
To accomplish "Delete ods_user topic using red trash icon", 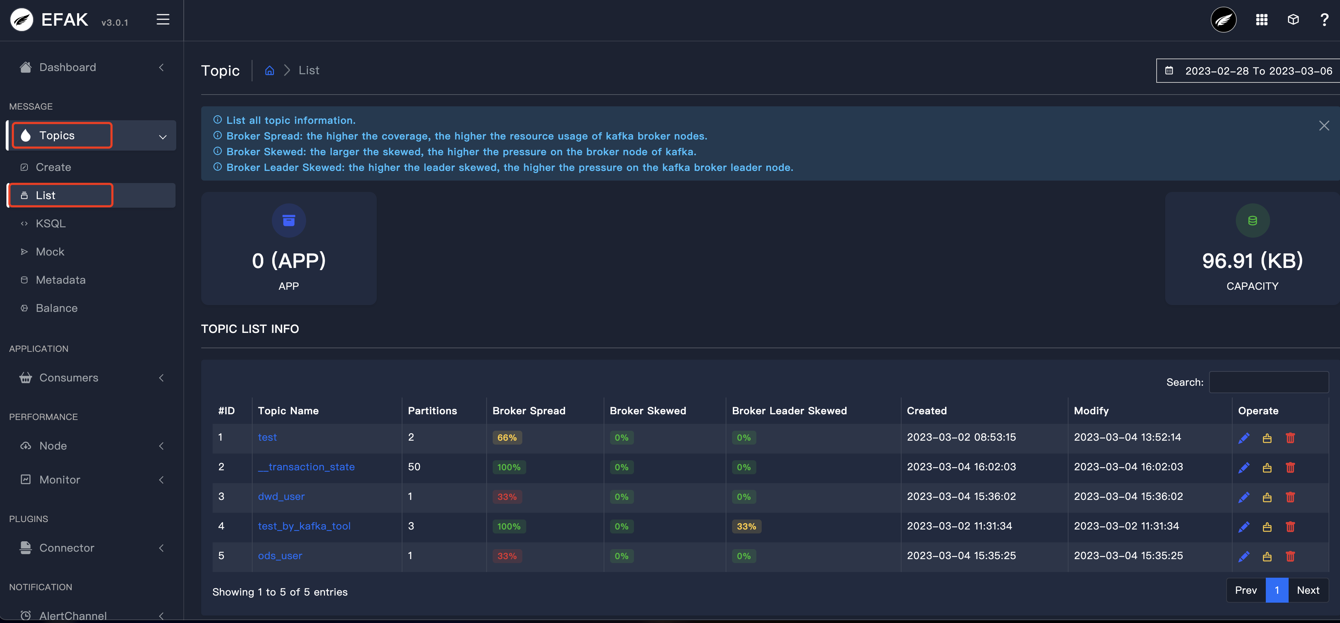I will [x=1290, y=556].
